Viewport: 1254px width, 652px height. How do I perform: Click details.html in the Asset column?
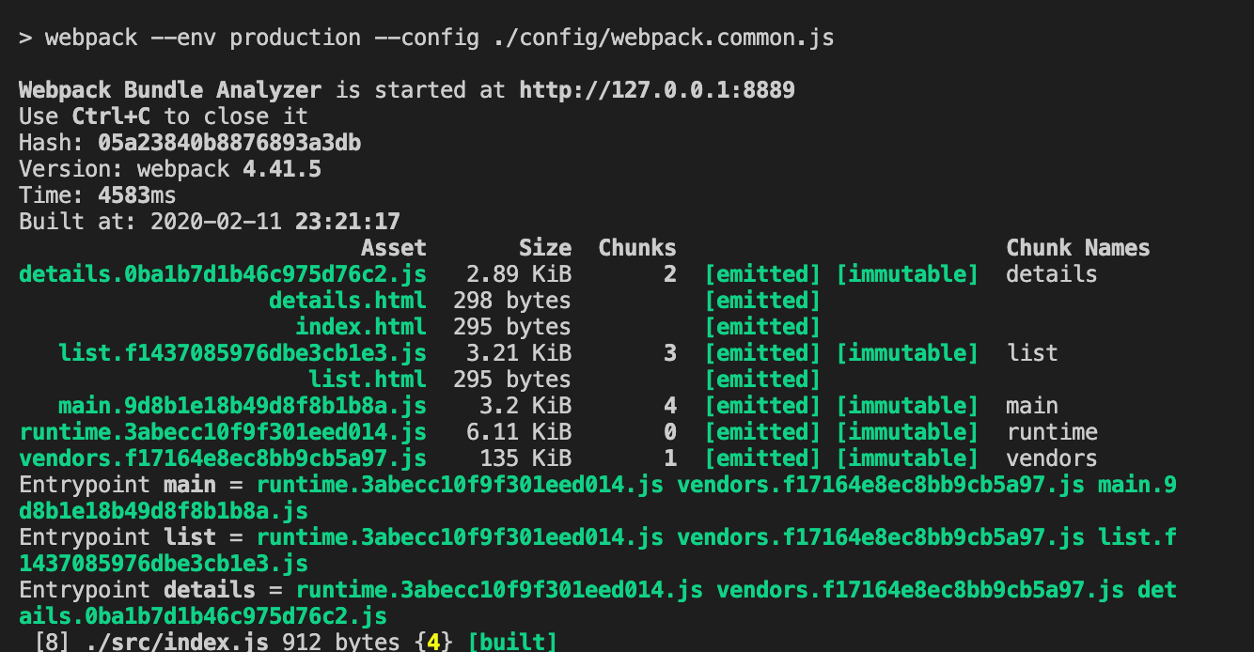[x=347, y=301]
